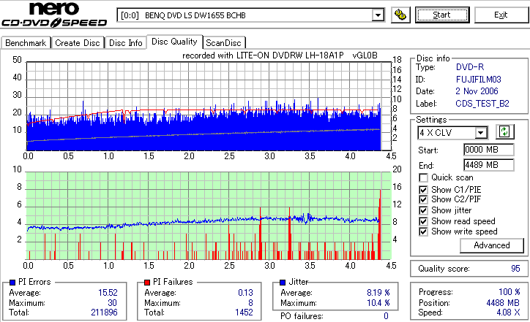This screenshot has height=322, width=530.
Task: Go to the Disc Info tab
Action: point(125,43)
